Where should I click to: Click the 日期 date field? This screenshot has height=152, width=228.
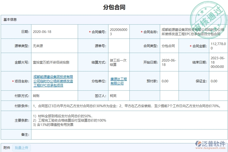53,31
